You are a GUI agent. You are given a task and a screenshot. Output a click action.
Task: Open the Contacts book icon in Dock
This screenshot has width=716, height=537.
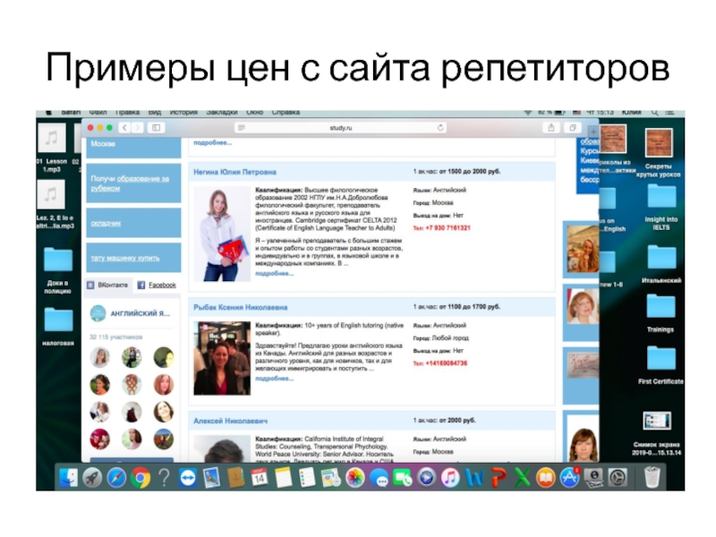pyautogui.click(x=235, y=478)
